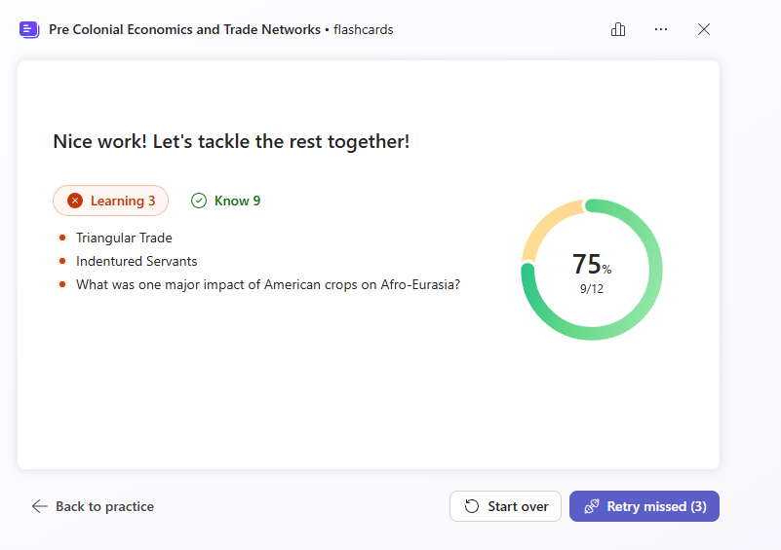Select the Know 9 filter

[x=226, y=201]
